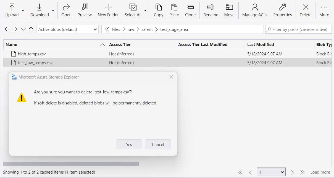Click the Filter by prefix search field

(x=299, y=29)
